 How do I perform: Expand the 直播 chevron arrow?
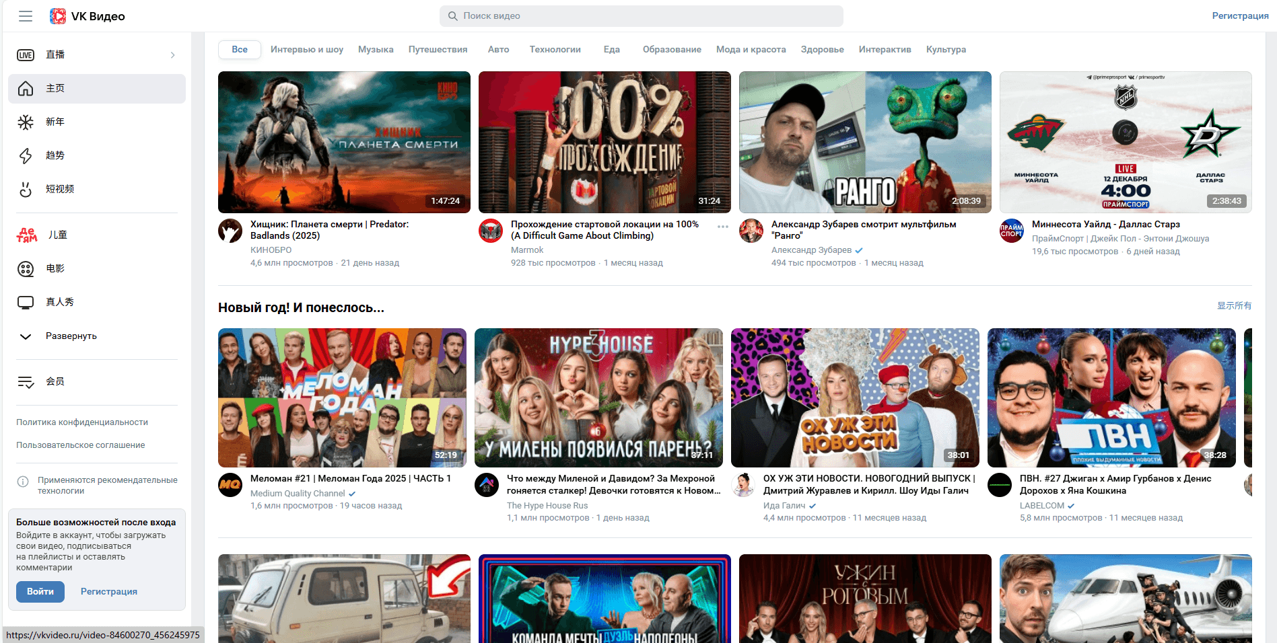pos(173,55)
